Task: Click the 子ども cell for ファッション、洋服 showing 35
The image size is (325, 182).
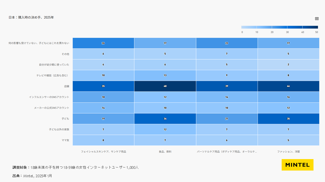Action: point(288,119)
